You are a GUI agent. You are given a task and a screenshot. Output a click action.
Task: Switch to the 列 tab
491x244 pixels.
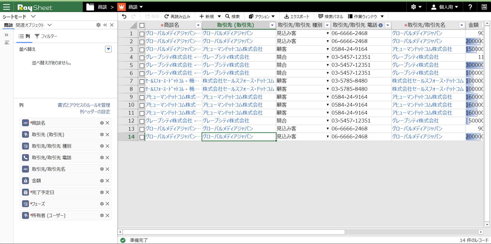click(x=24, y=36)
